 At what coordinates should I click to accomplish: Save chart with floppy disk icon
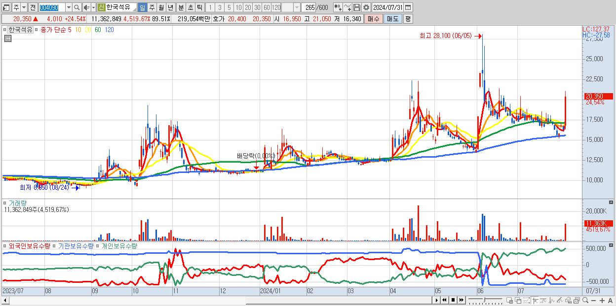pos(357,7)
